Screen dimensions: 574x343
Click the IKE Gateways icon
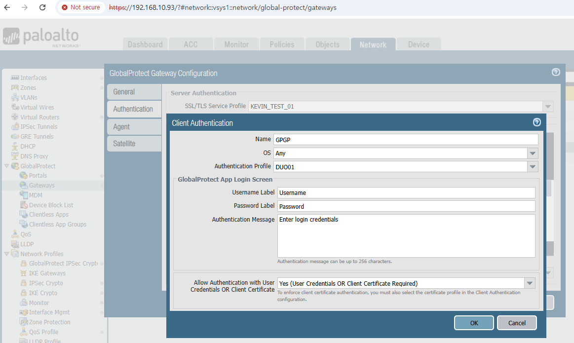[x=23, y=273]
